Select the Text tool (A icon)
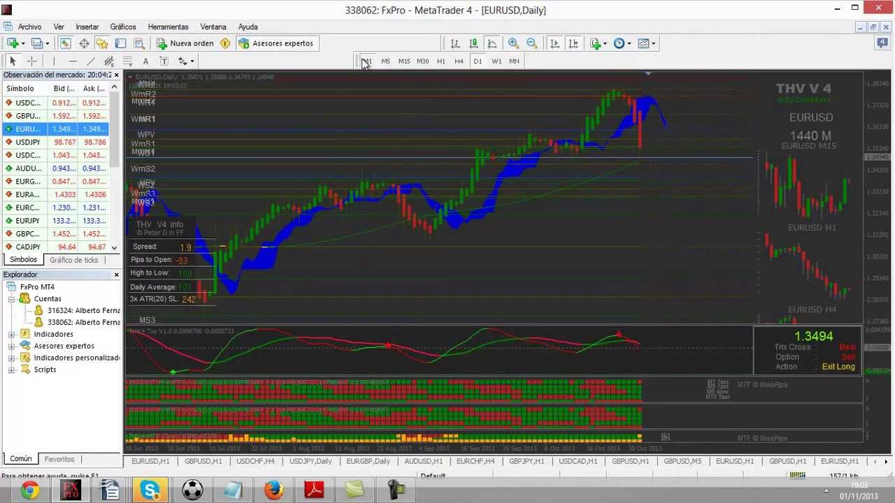The height and width of the screenshot is (503, 895). click(x=145, y=61)
